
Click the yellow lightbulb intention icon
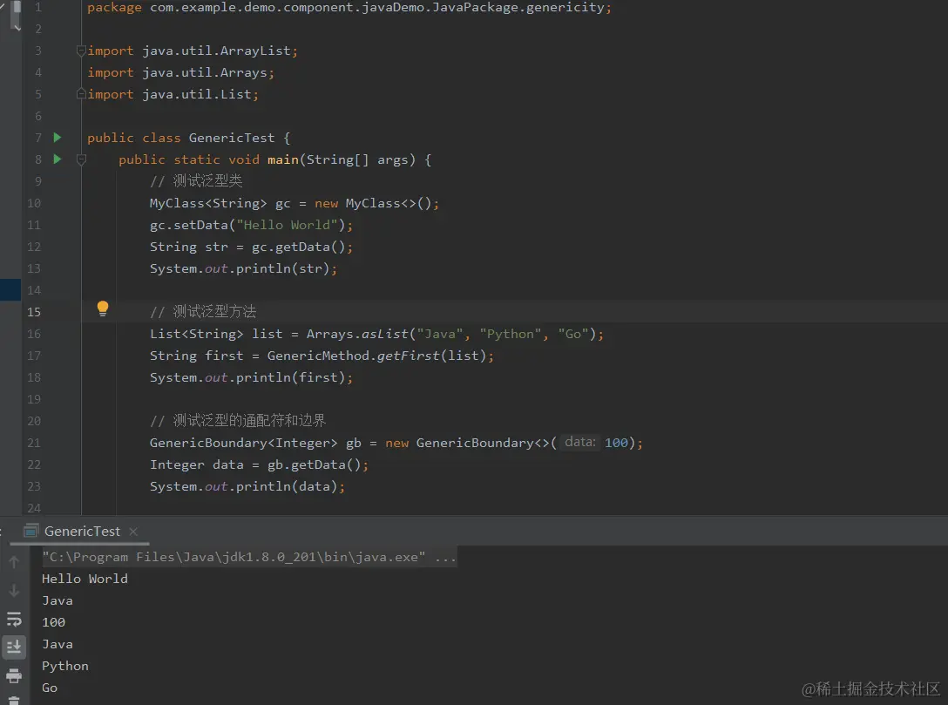click(103, 308)
